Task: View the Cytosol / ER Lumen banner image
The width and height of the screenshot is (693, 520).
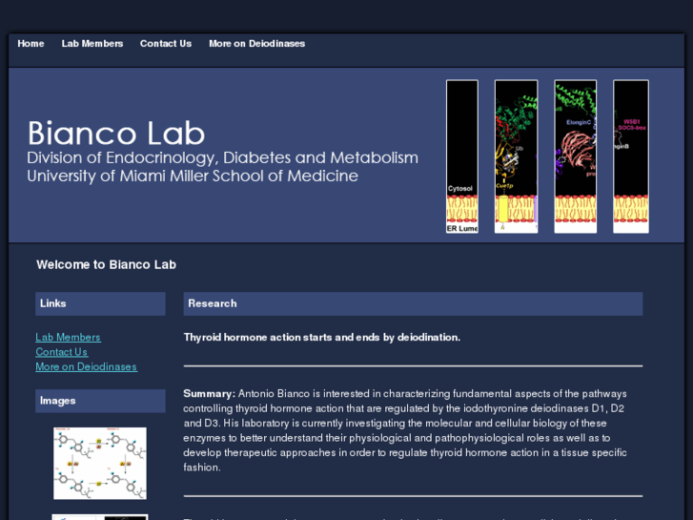Action: [x=462, y=156]
